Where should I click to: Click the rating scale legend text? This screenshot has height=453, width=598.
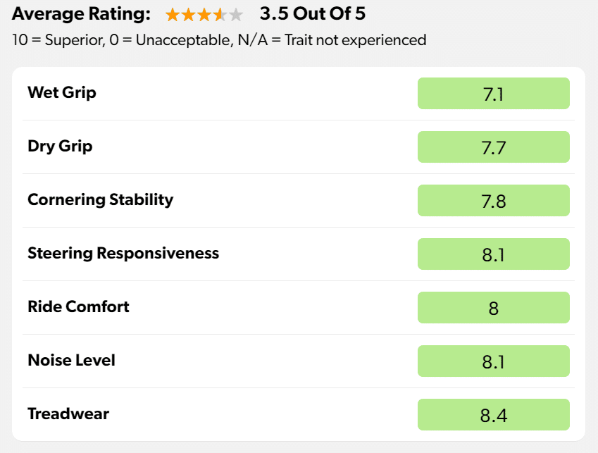coord(219,39)
